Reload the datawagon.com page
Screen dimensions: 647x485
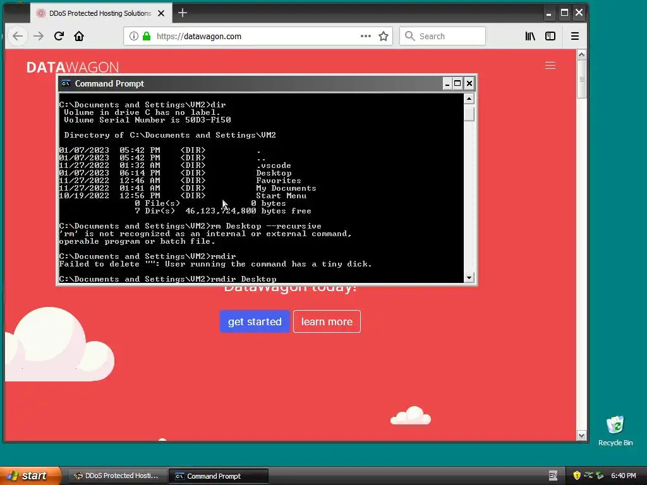[x=59, y=36]
